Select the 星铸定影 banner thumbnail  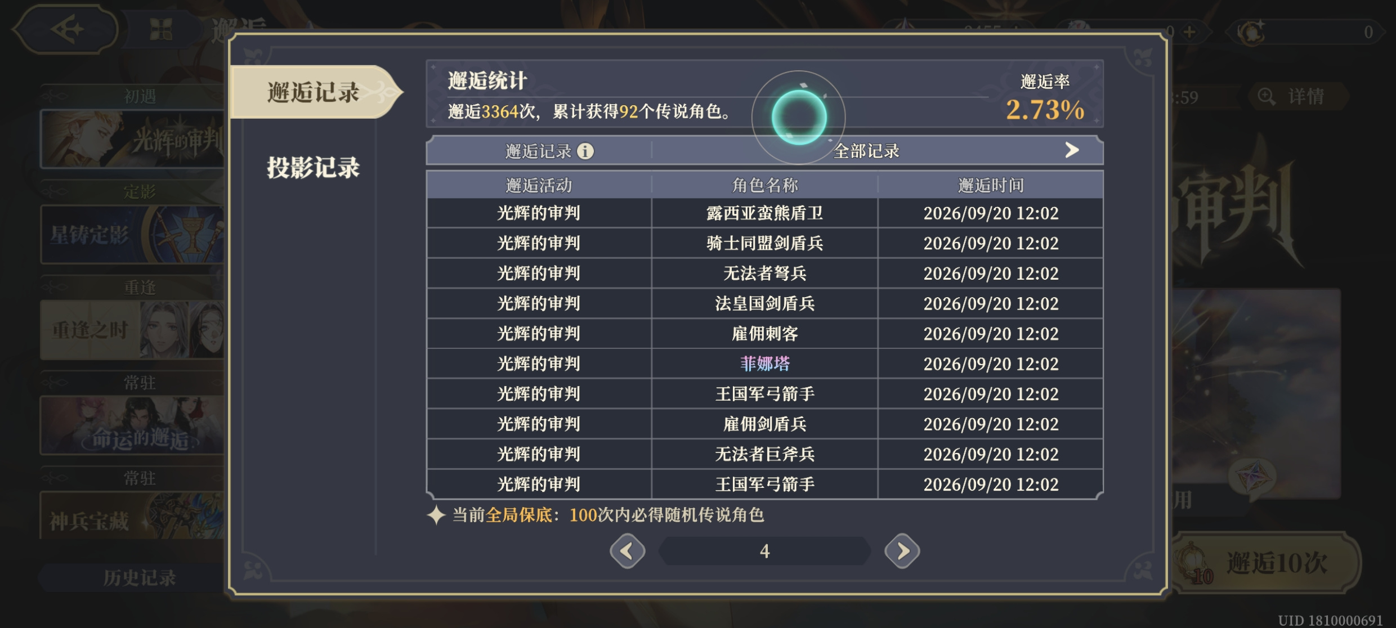(x=132, y=235)
